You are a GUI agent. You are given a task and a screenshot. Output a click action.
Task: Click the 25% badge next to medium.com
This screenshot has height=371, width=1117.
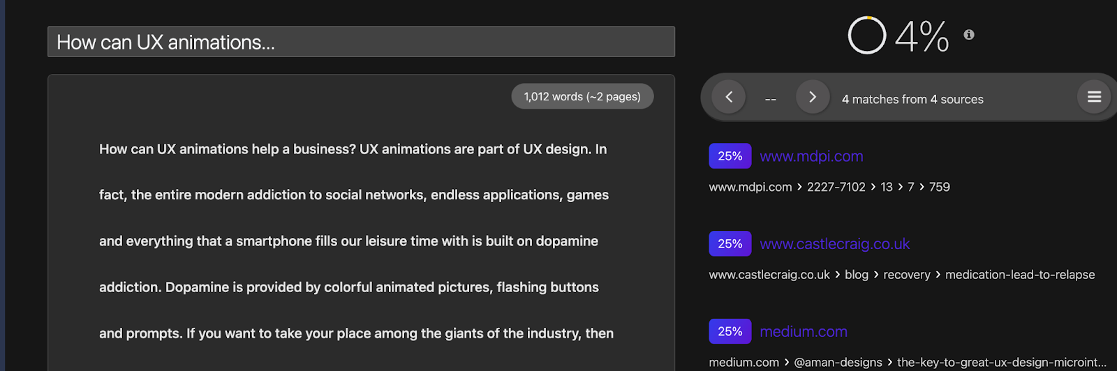click(730, 332)
